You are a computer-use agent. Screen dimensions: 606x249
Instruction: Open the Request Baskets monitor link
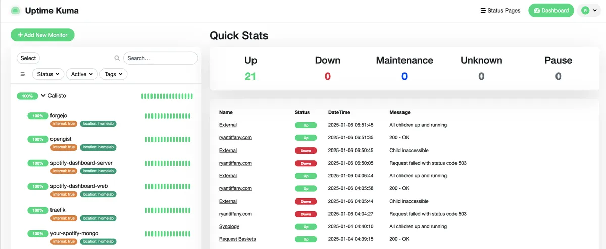237,239
